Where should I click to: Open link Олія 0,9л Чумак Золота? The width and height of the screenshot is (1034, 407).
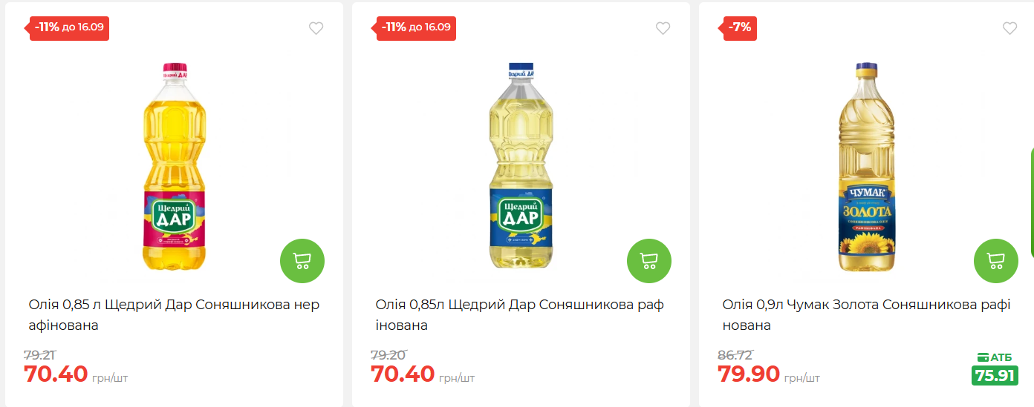866,314
